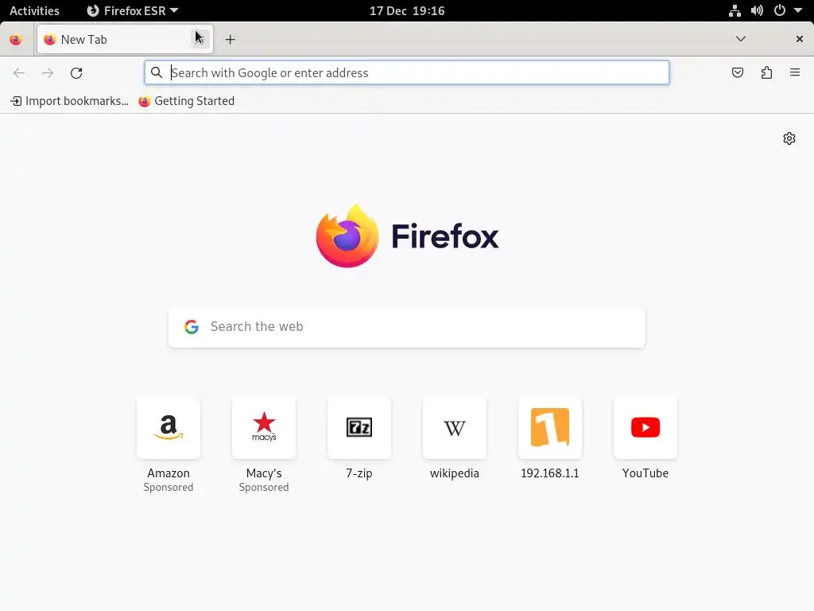Open the Getting Started bookmark
814x611 pixels.
(187, 101)
